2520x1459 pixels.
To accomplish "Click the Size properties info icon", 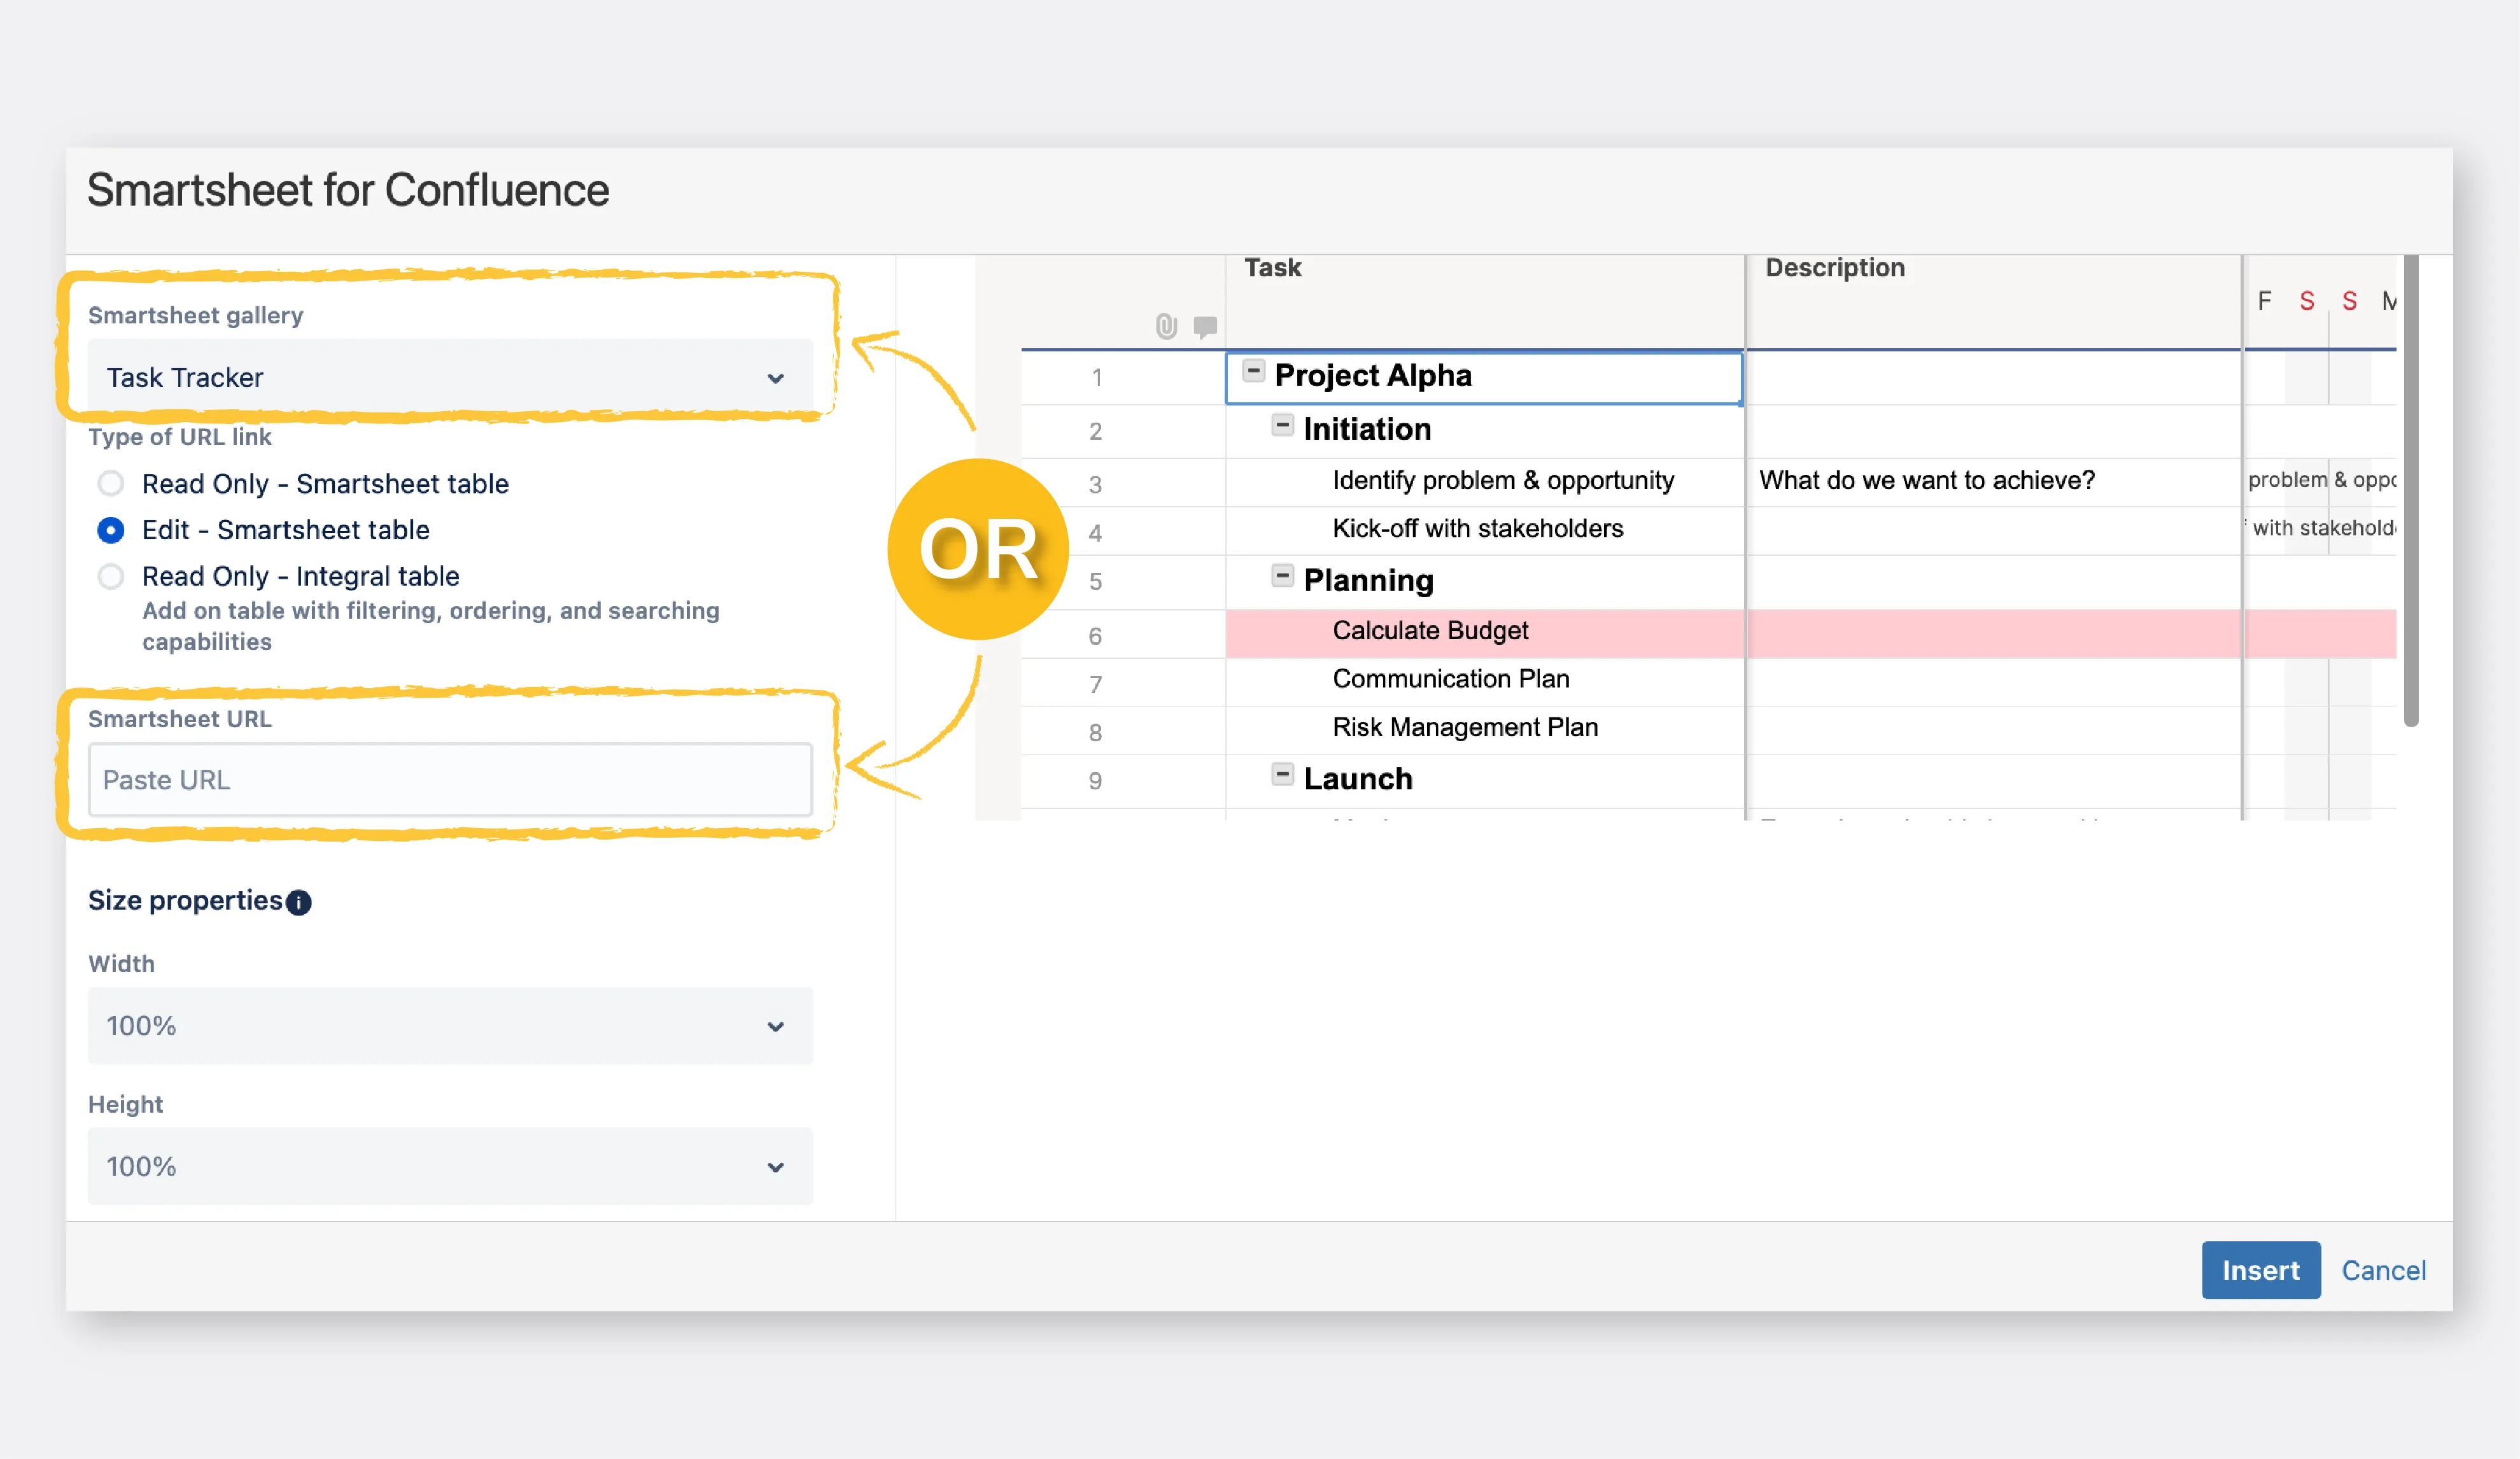I will 299,902.
